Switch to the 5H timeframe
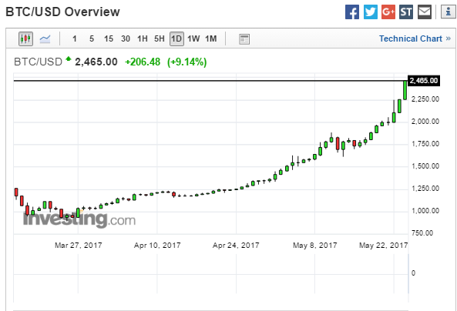457x311 pixels. pos(160,38)
